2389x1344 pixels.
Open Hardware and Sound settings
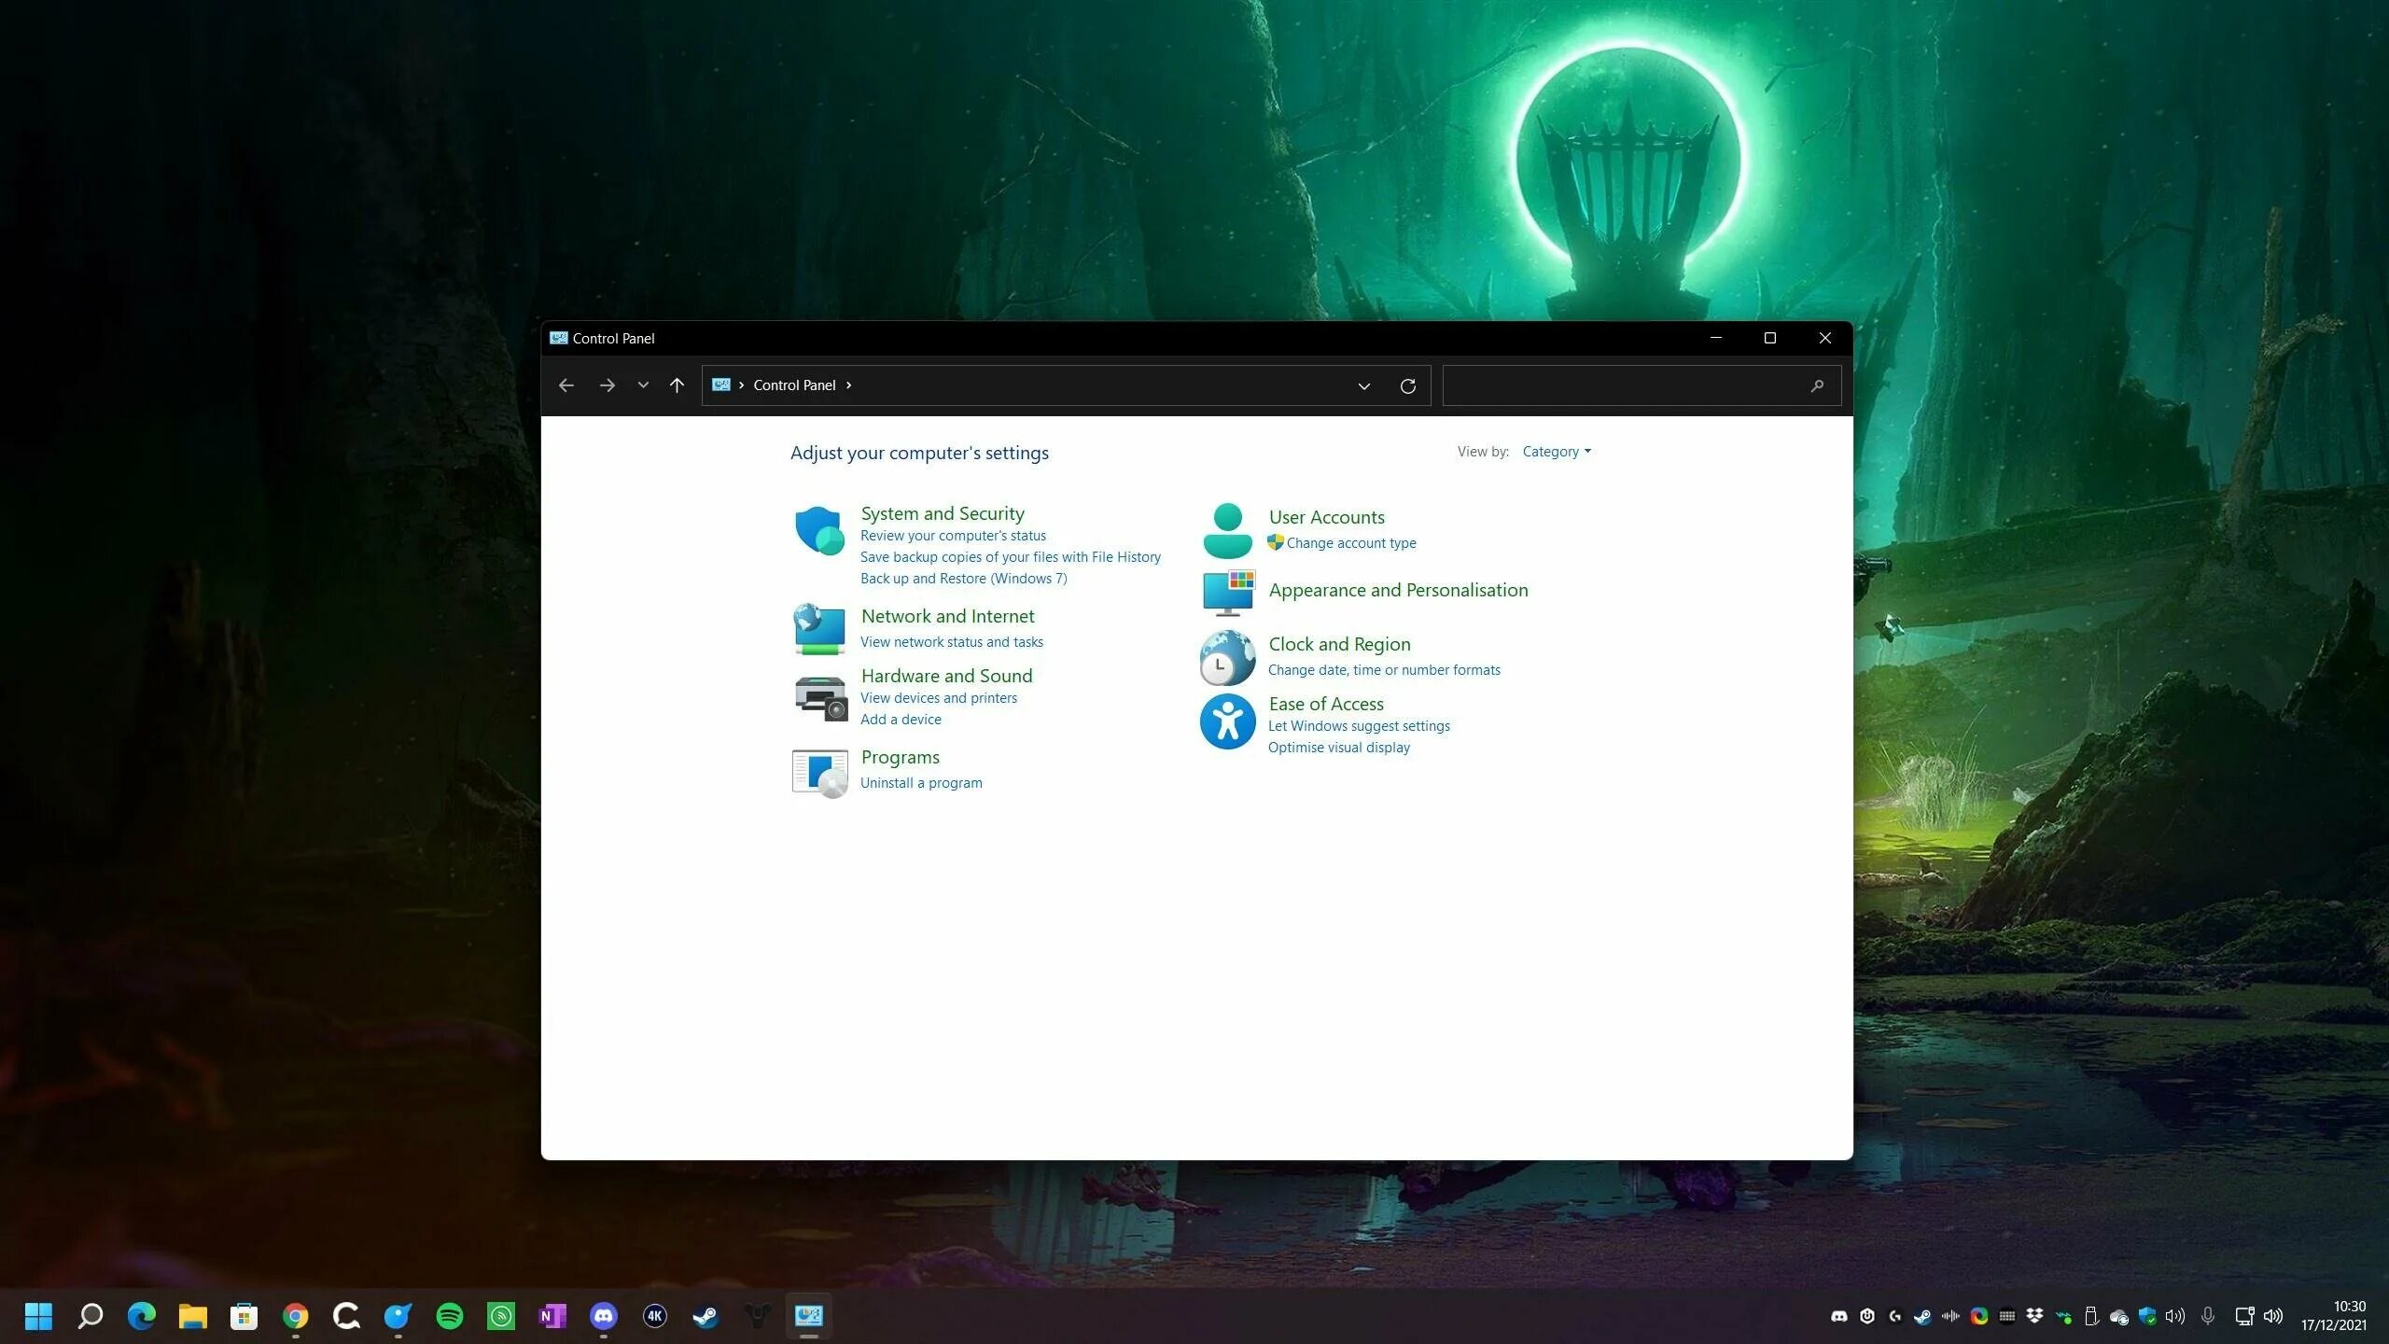[947, 675]
